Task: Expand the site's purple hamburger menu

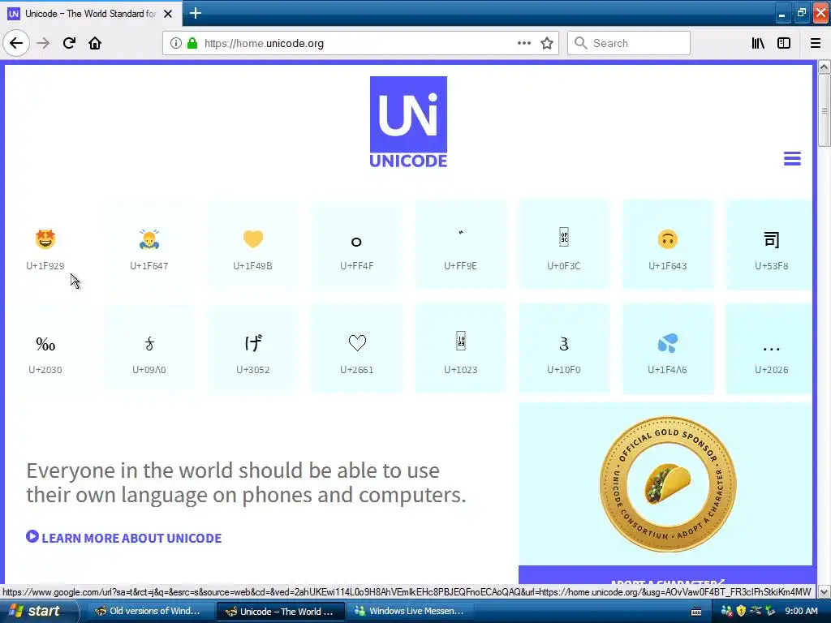Action: [792, 158]
